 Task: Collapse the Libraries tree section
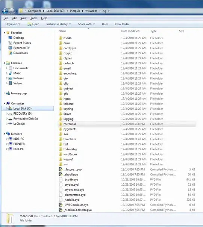[x=5, y=63]
